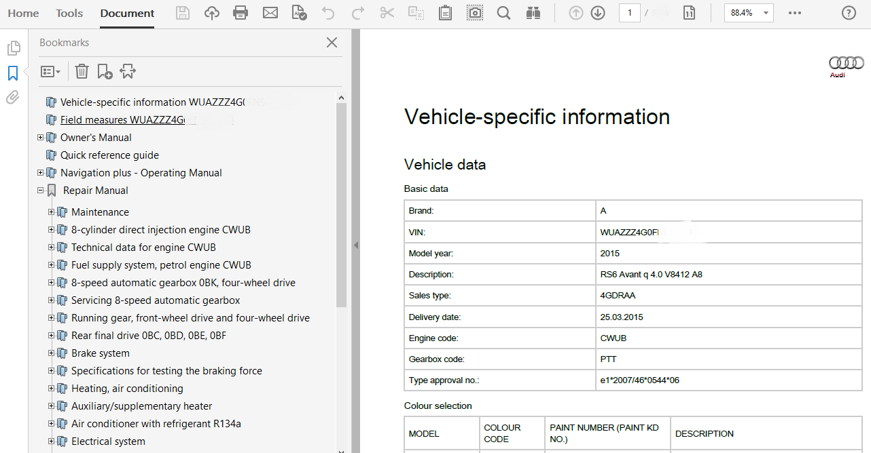Open the Attachments paperclip panel
The image size is (871, 453).
pos(13,98)
